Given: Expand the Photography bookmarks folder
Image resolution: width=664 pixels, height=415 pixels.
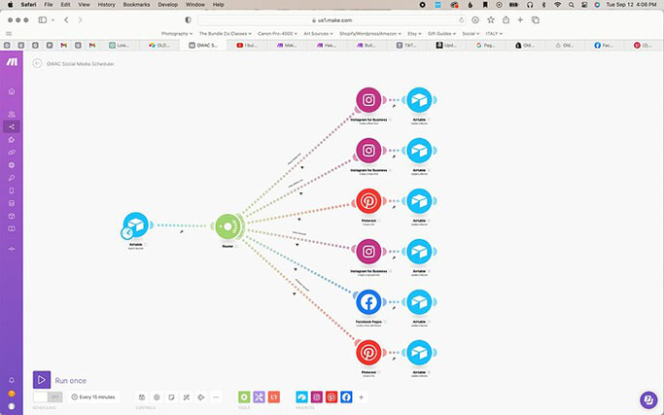Looking at the screenshot, I should [177, 33].
